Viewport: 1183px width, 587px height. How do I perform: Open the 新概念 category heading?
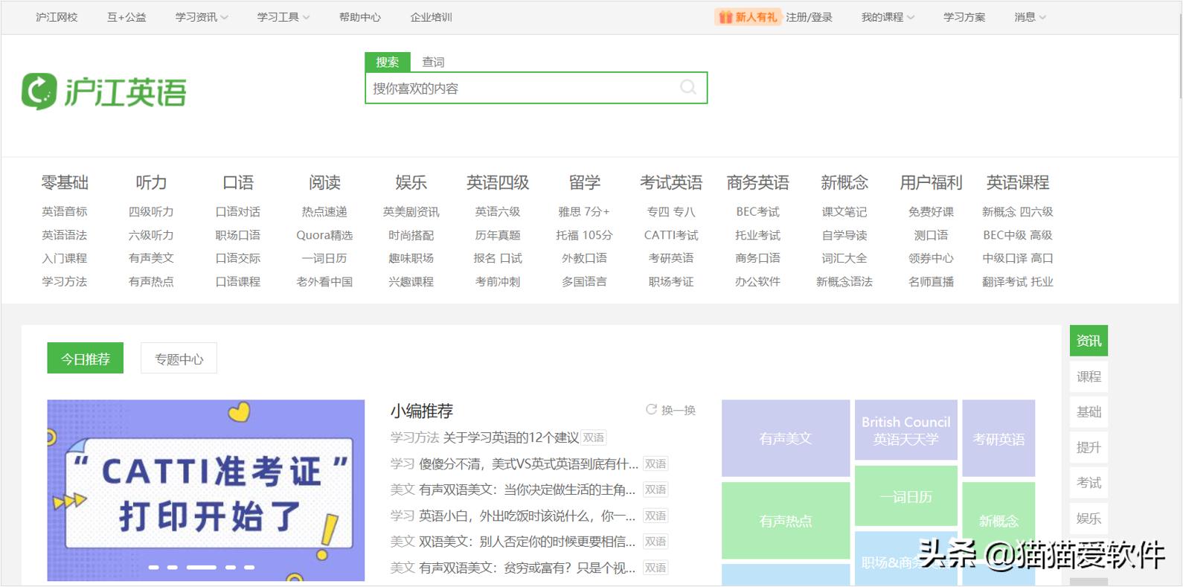click(844, 182)
